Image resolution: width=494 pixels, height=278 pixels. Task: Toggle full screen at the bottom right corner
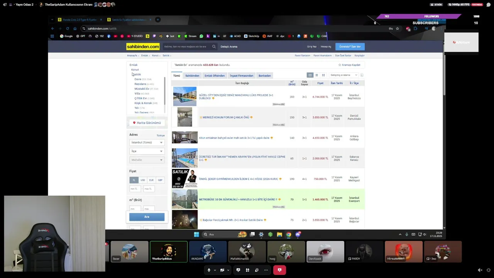point(489,270)
